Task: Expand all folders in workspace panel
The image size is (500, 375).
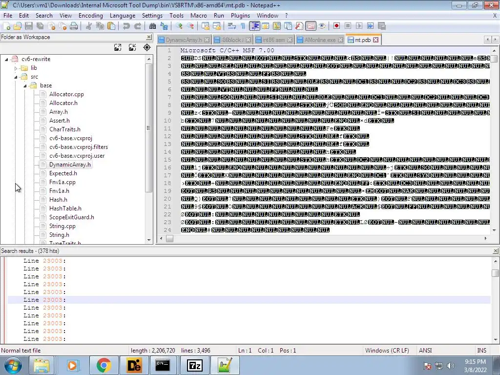Action: pyautogui.click(x=118, y=47)
